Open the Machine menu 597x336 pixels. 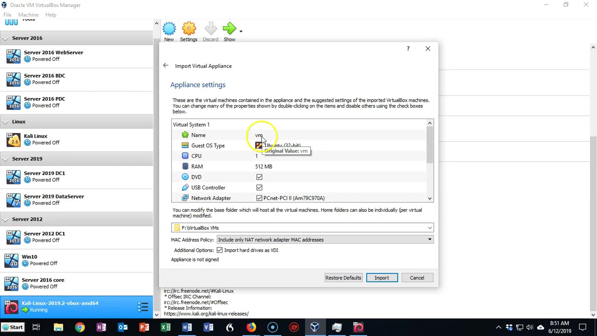[28, 15]
